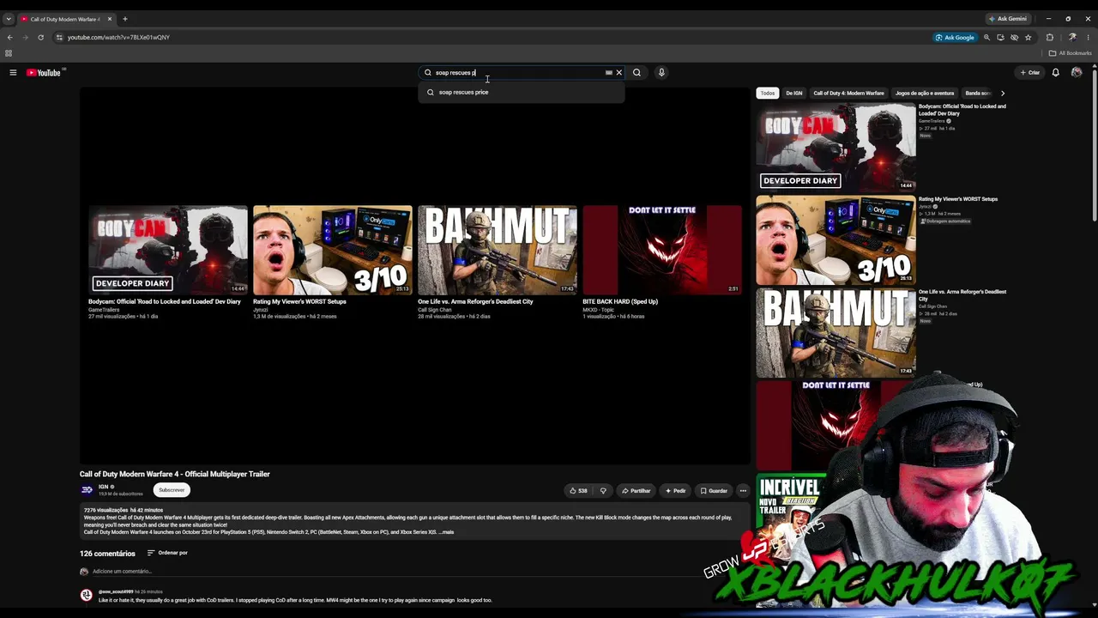The width and height of the screenshot is (1098, 618).
Task: Open the notifications bell
Action: tap(1056, 73)
